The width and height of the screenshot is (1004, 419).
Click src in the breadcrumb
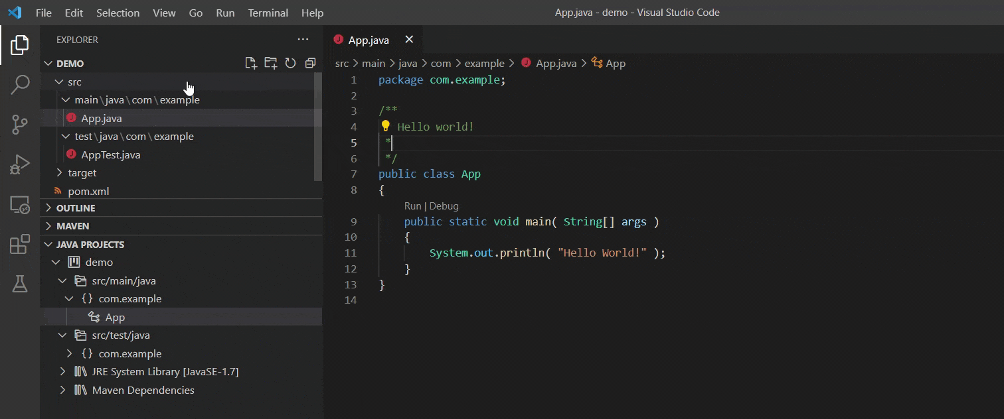click(342, 63)
